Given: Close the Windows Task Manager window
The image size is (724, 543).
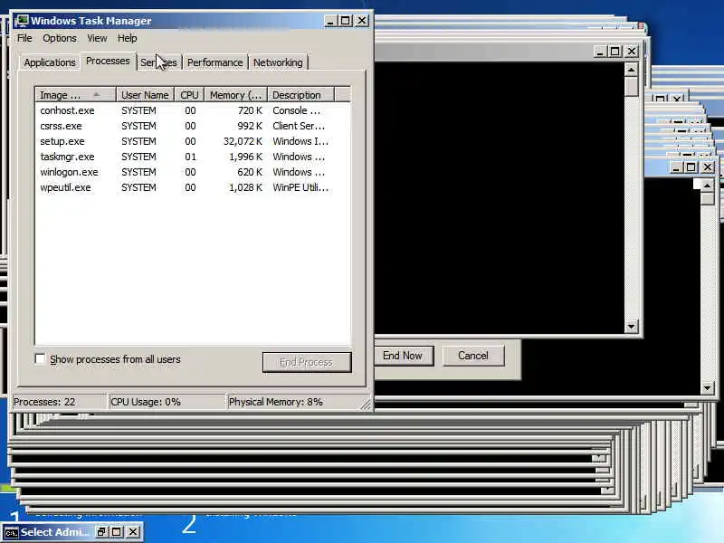Looking at the screenshot, I should 362,21.
